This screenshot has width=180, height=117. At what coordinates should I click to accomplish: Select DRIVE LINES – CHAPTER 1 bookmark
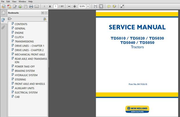29,46
